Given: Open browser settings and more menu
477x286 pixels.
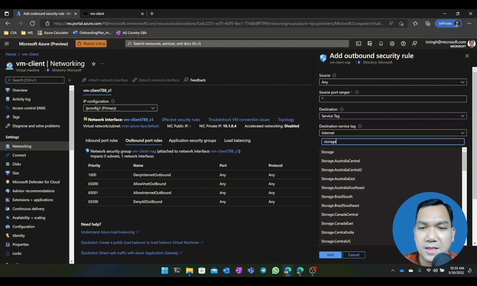Looking at the screenshot, I should click(x=469, y=23).
